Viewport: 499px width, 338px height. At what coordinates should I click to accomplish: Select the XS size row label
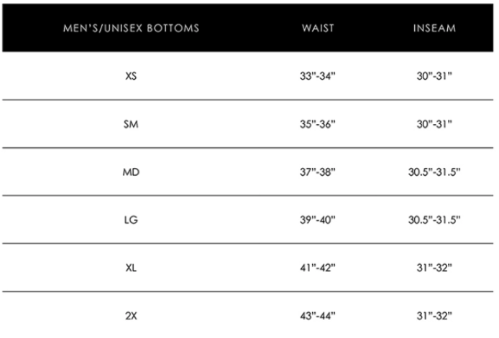tap(131, 76)
